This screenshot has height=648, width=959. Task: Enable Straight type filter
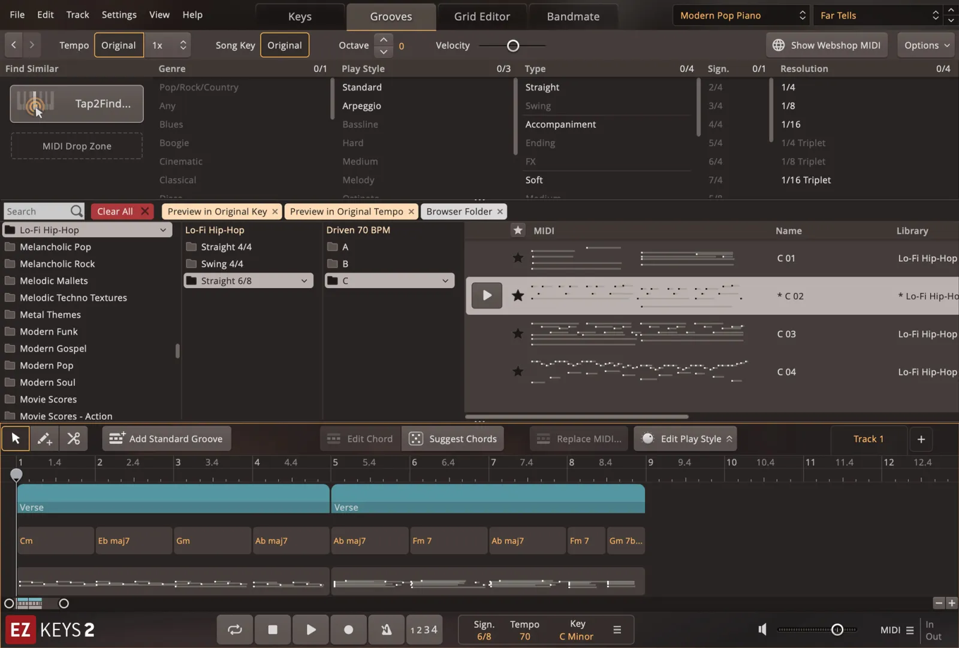(542, 87)
